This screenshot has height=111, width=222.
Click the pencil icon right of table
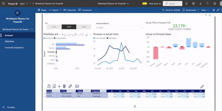[202, 87]
